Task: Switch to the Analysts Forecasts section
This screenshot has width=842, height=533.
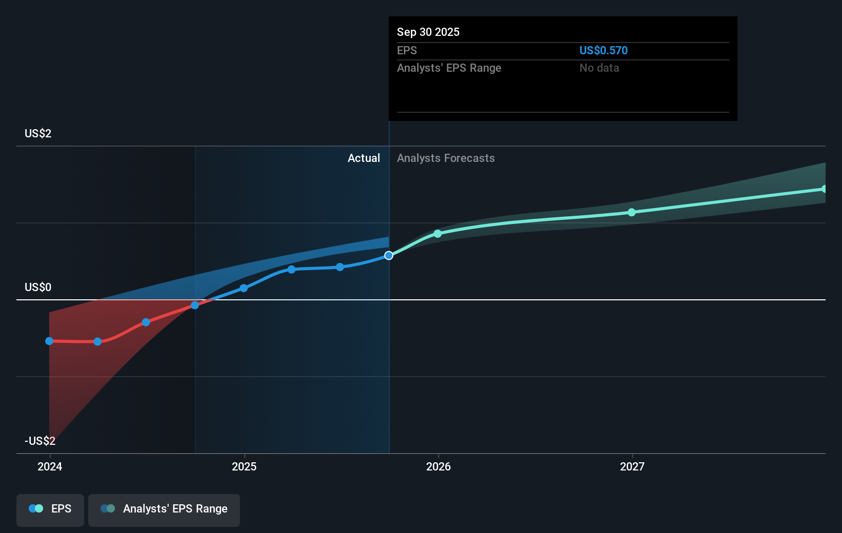Action: click(446, 158)
